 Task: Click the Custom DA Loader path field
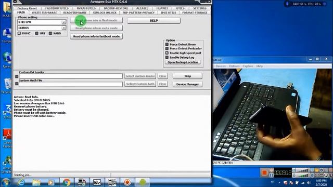tap(71, 76)
